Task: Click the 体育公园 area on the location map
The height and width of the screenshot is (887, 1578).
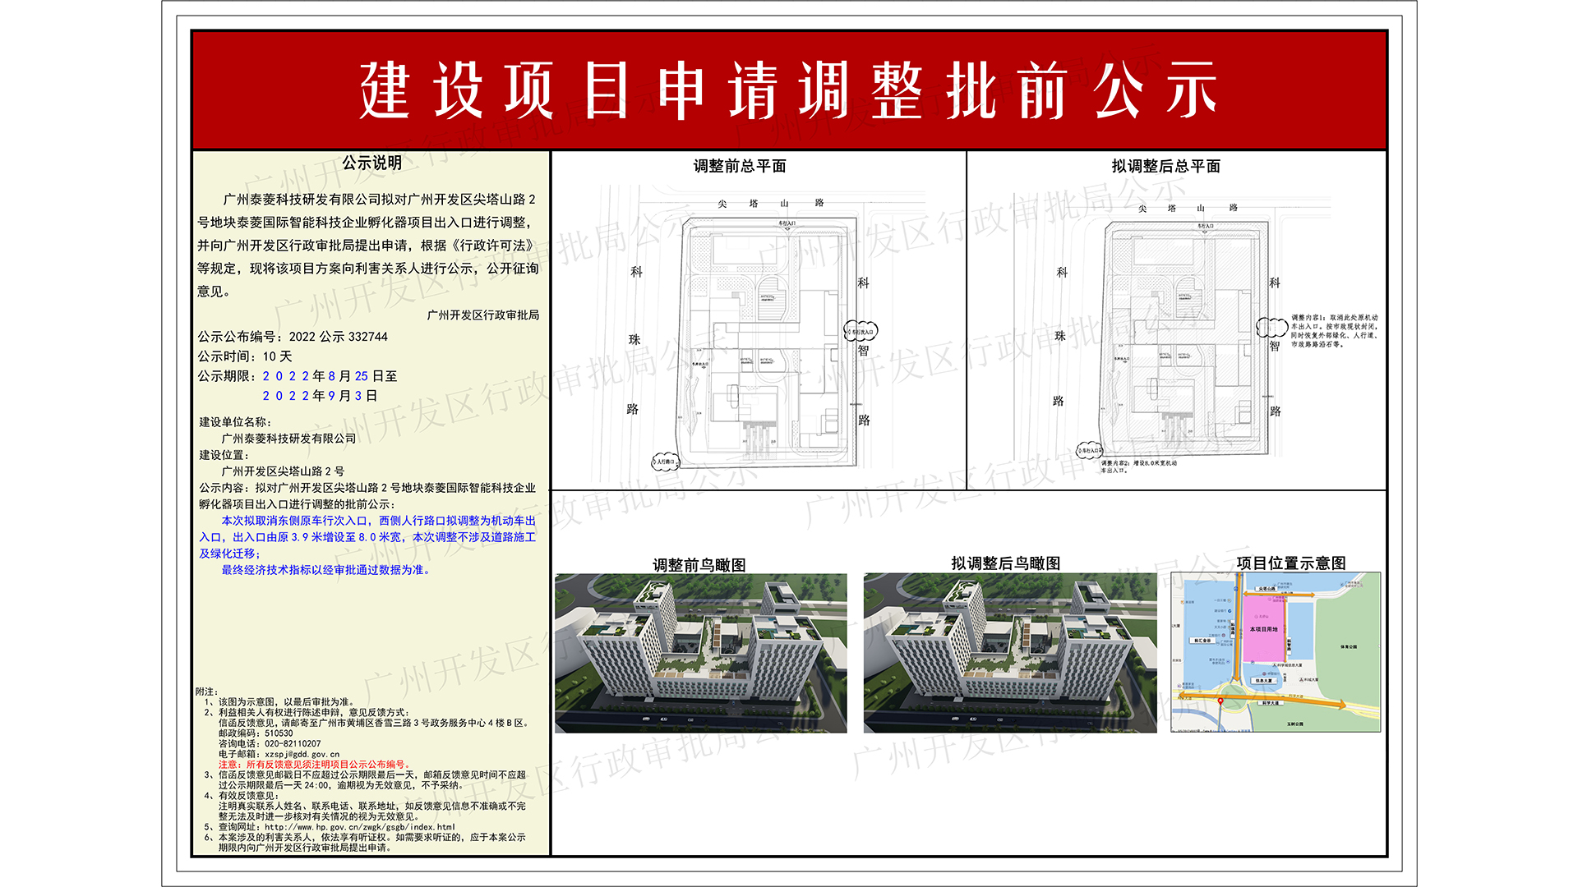Action: click(x=1349, y=647)
